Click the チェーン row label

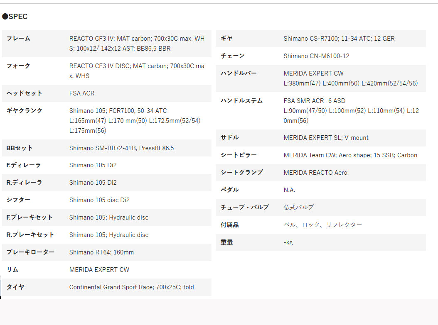232,56
